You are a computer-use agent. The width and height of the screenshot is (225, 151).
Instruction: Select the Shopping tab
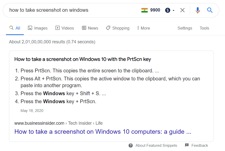click(x=118, y=28)
